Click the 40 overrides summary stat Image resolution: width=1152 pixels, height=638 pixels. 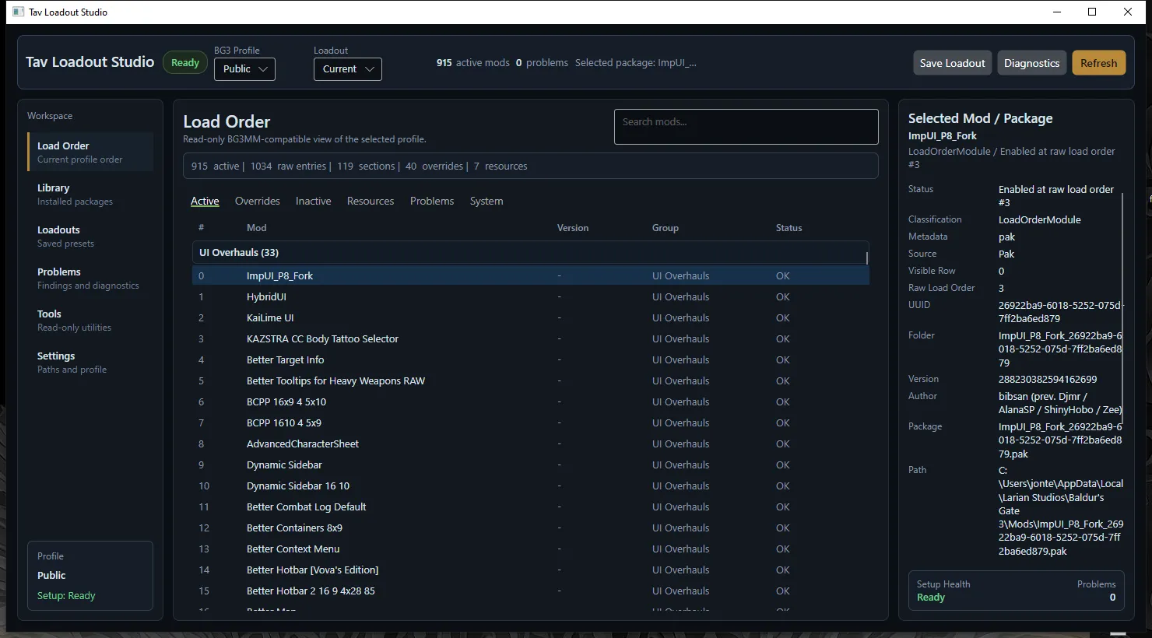tap(434, 167)
